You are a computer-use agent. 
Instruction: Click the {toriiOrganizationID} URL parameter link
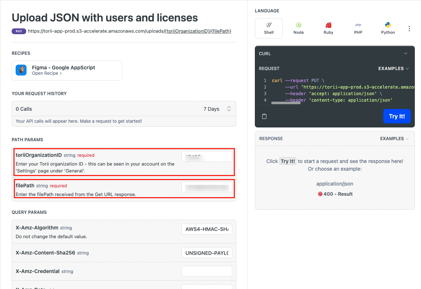tap(187, 31)
